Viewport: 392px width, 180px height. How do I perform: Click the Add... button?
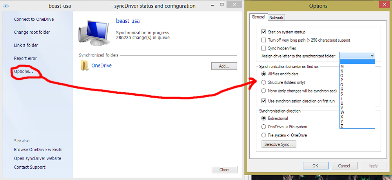pos(224,66)
